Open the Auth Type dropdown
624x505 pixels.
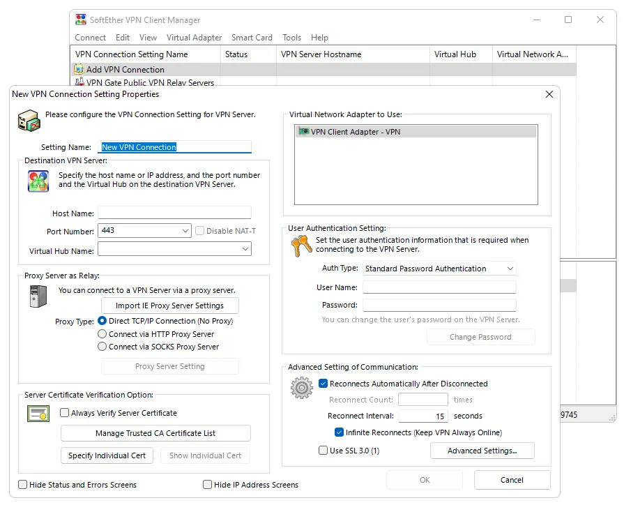pos(510,269)
